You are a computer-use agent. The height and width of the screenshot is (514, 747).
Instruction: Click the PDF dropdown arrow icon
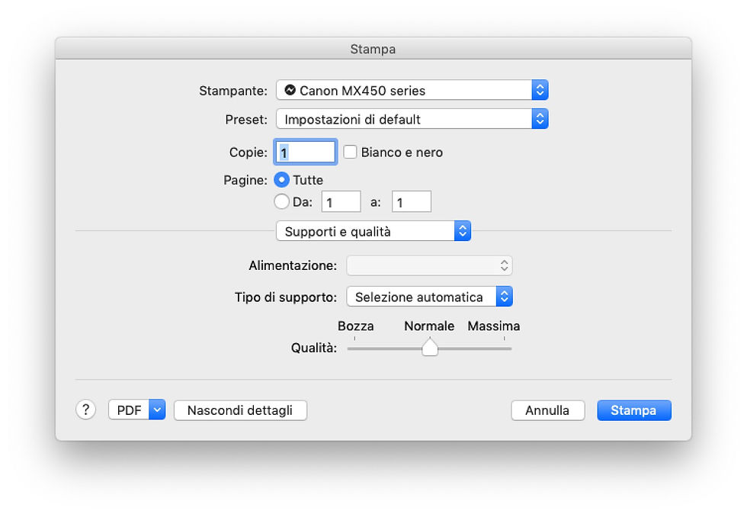[157, 410]
